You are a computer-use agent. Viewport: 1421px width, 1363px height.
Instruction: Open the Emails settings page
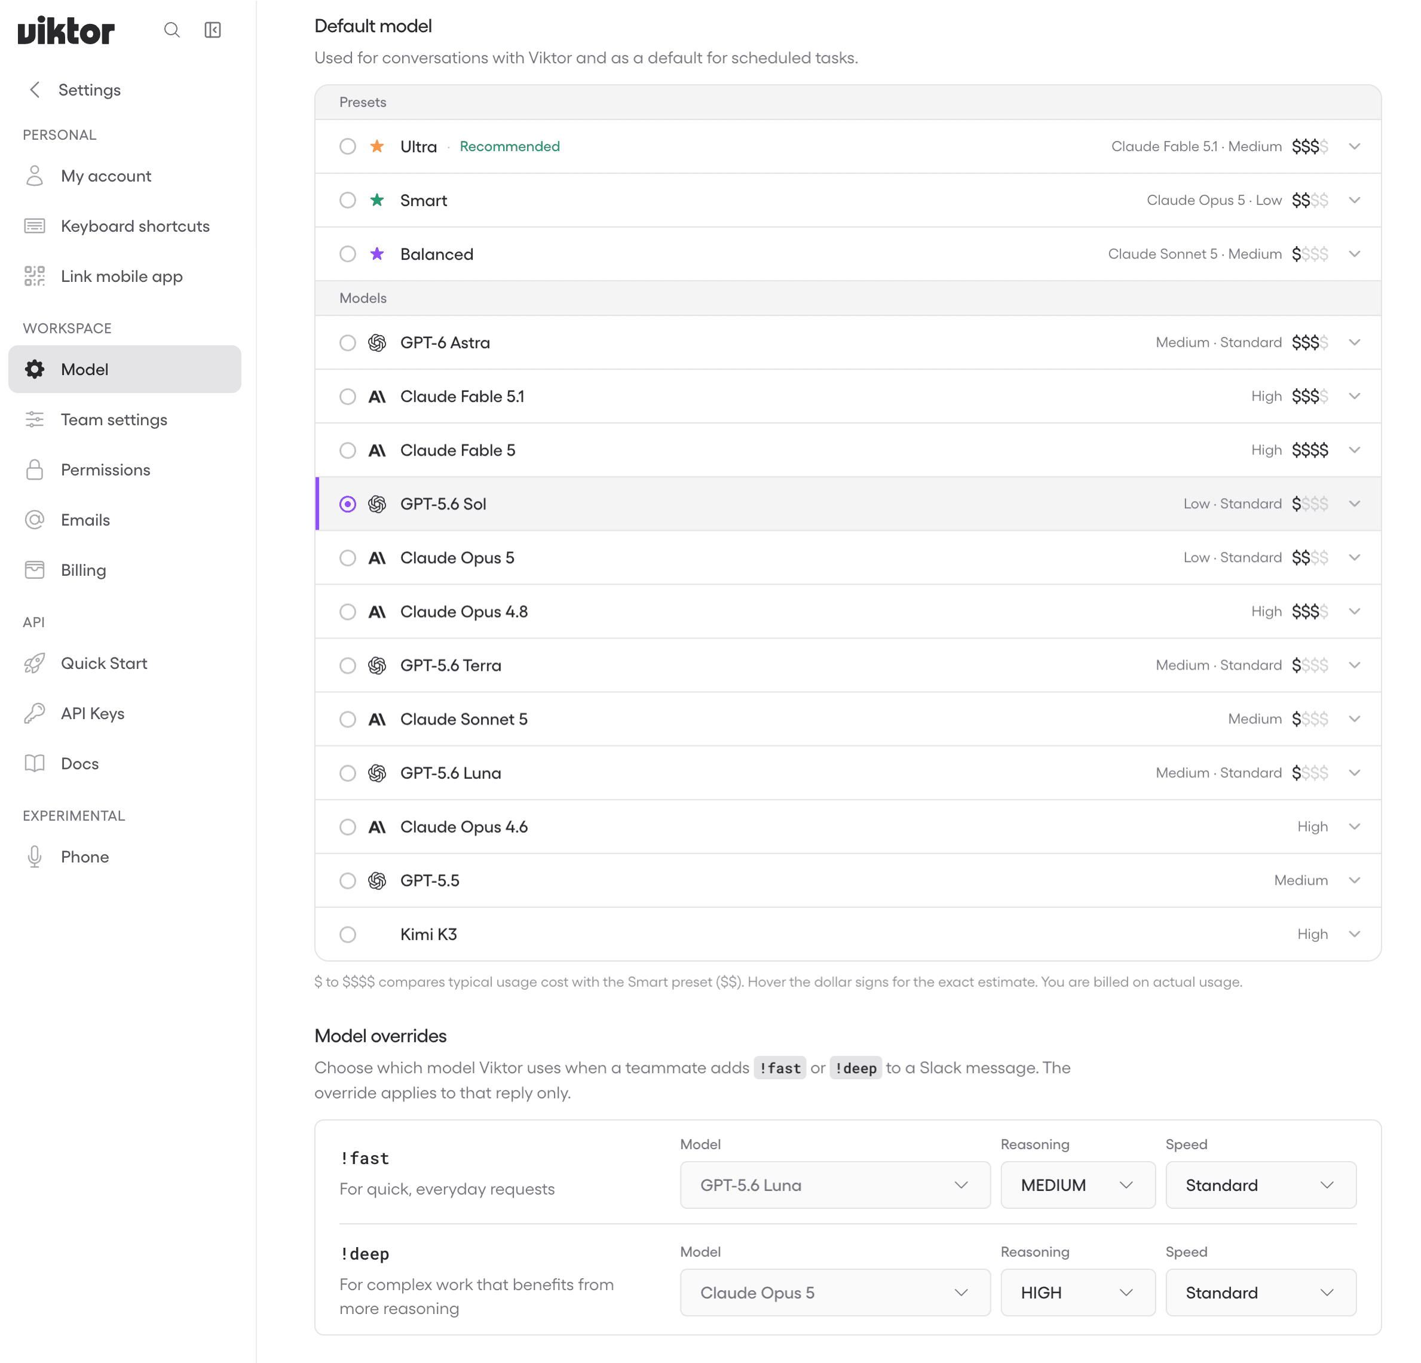125,520
